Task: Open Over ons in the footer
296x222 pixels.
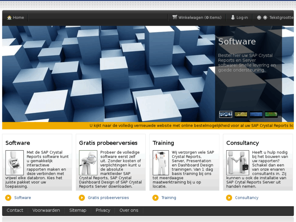Action: (x=129, y=210)
